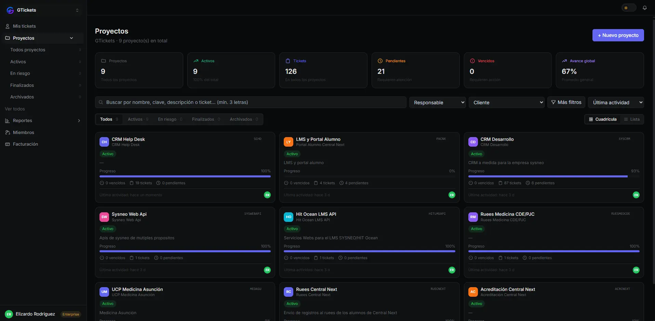Click the RC avatar of Ruees Central Next
Screen dimensions: 655x321
pos(289,292)
